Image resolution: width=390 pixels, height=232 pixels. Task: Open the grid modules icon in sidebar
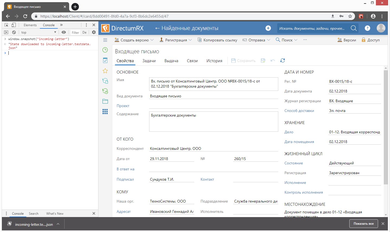105,112
